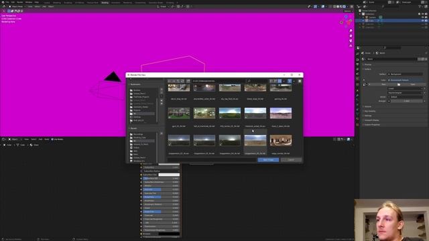The width and height of the screenshot is (429, 241).
Task: Click the blue Open Image button
Action: click(x=268, y=160)
